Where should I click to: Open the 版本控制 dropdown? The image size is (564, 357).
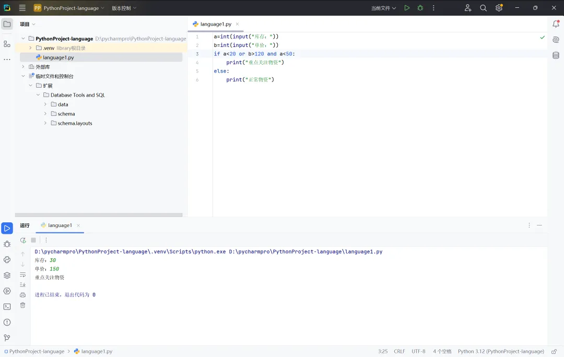(x=124, y=8)
